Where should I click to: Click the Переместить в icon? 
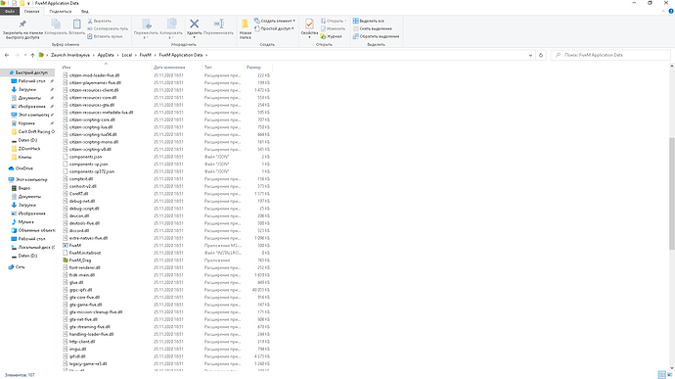click(147, 24)
